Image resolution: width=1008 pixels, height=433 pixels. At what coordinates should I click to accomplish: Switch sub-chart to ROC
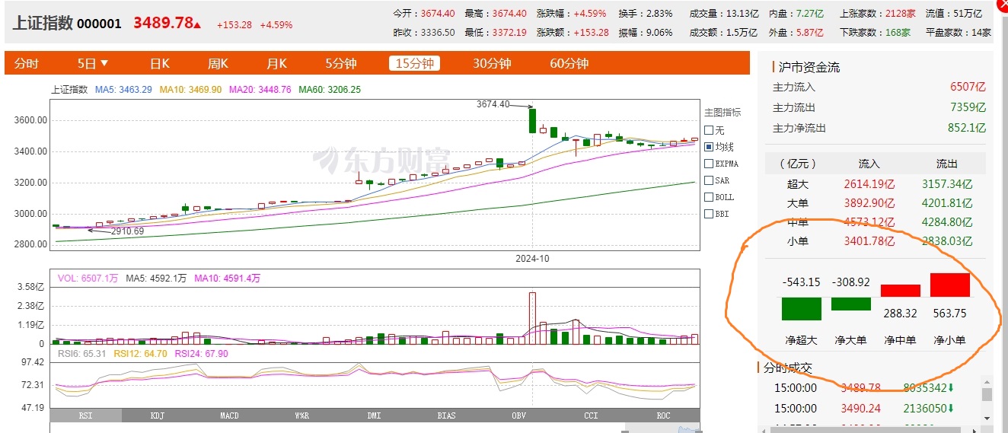[663, 415]
